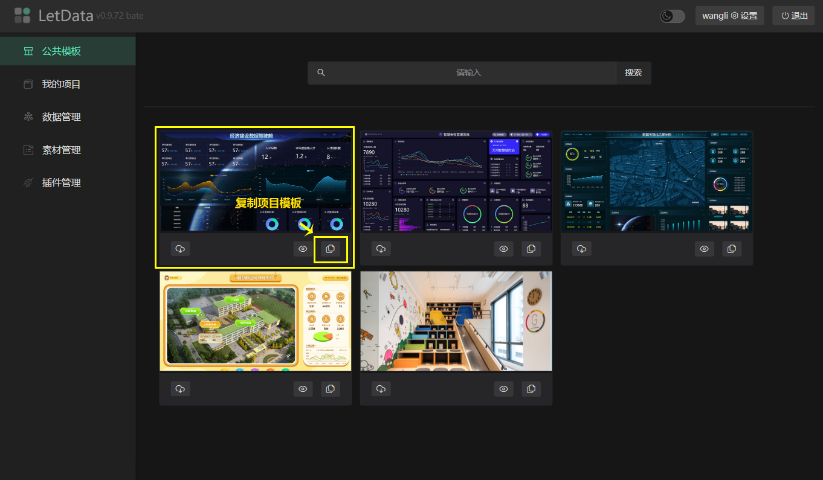Click the 退出 logout button
The image size is (823, 480).
click(793, 16)
